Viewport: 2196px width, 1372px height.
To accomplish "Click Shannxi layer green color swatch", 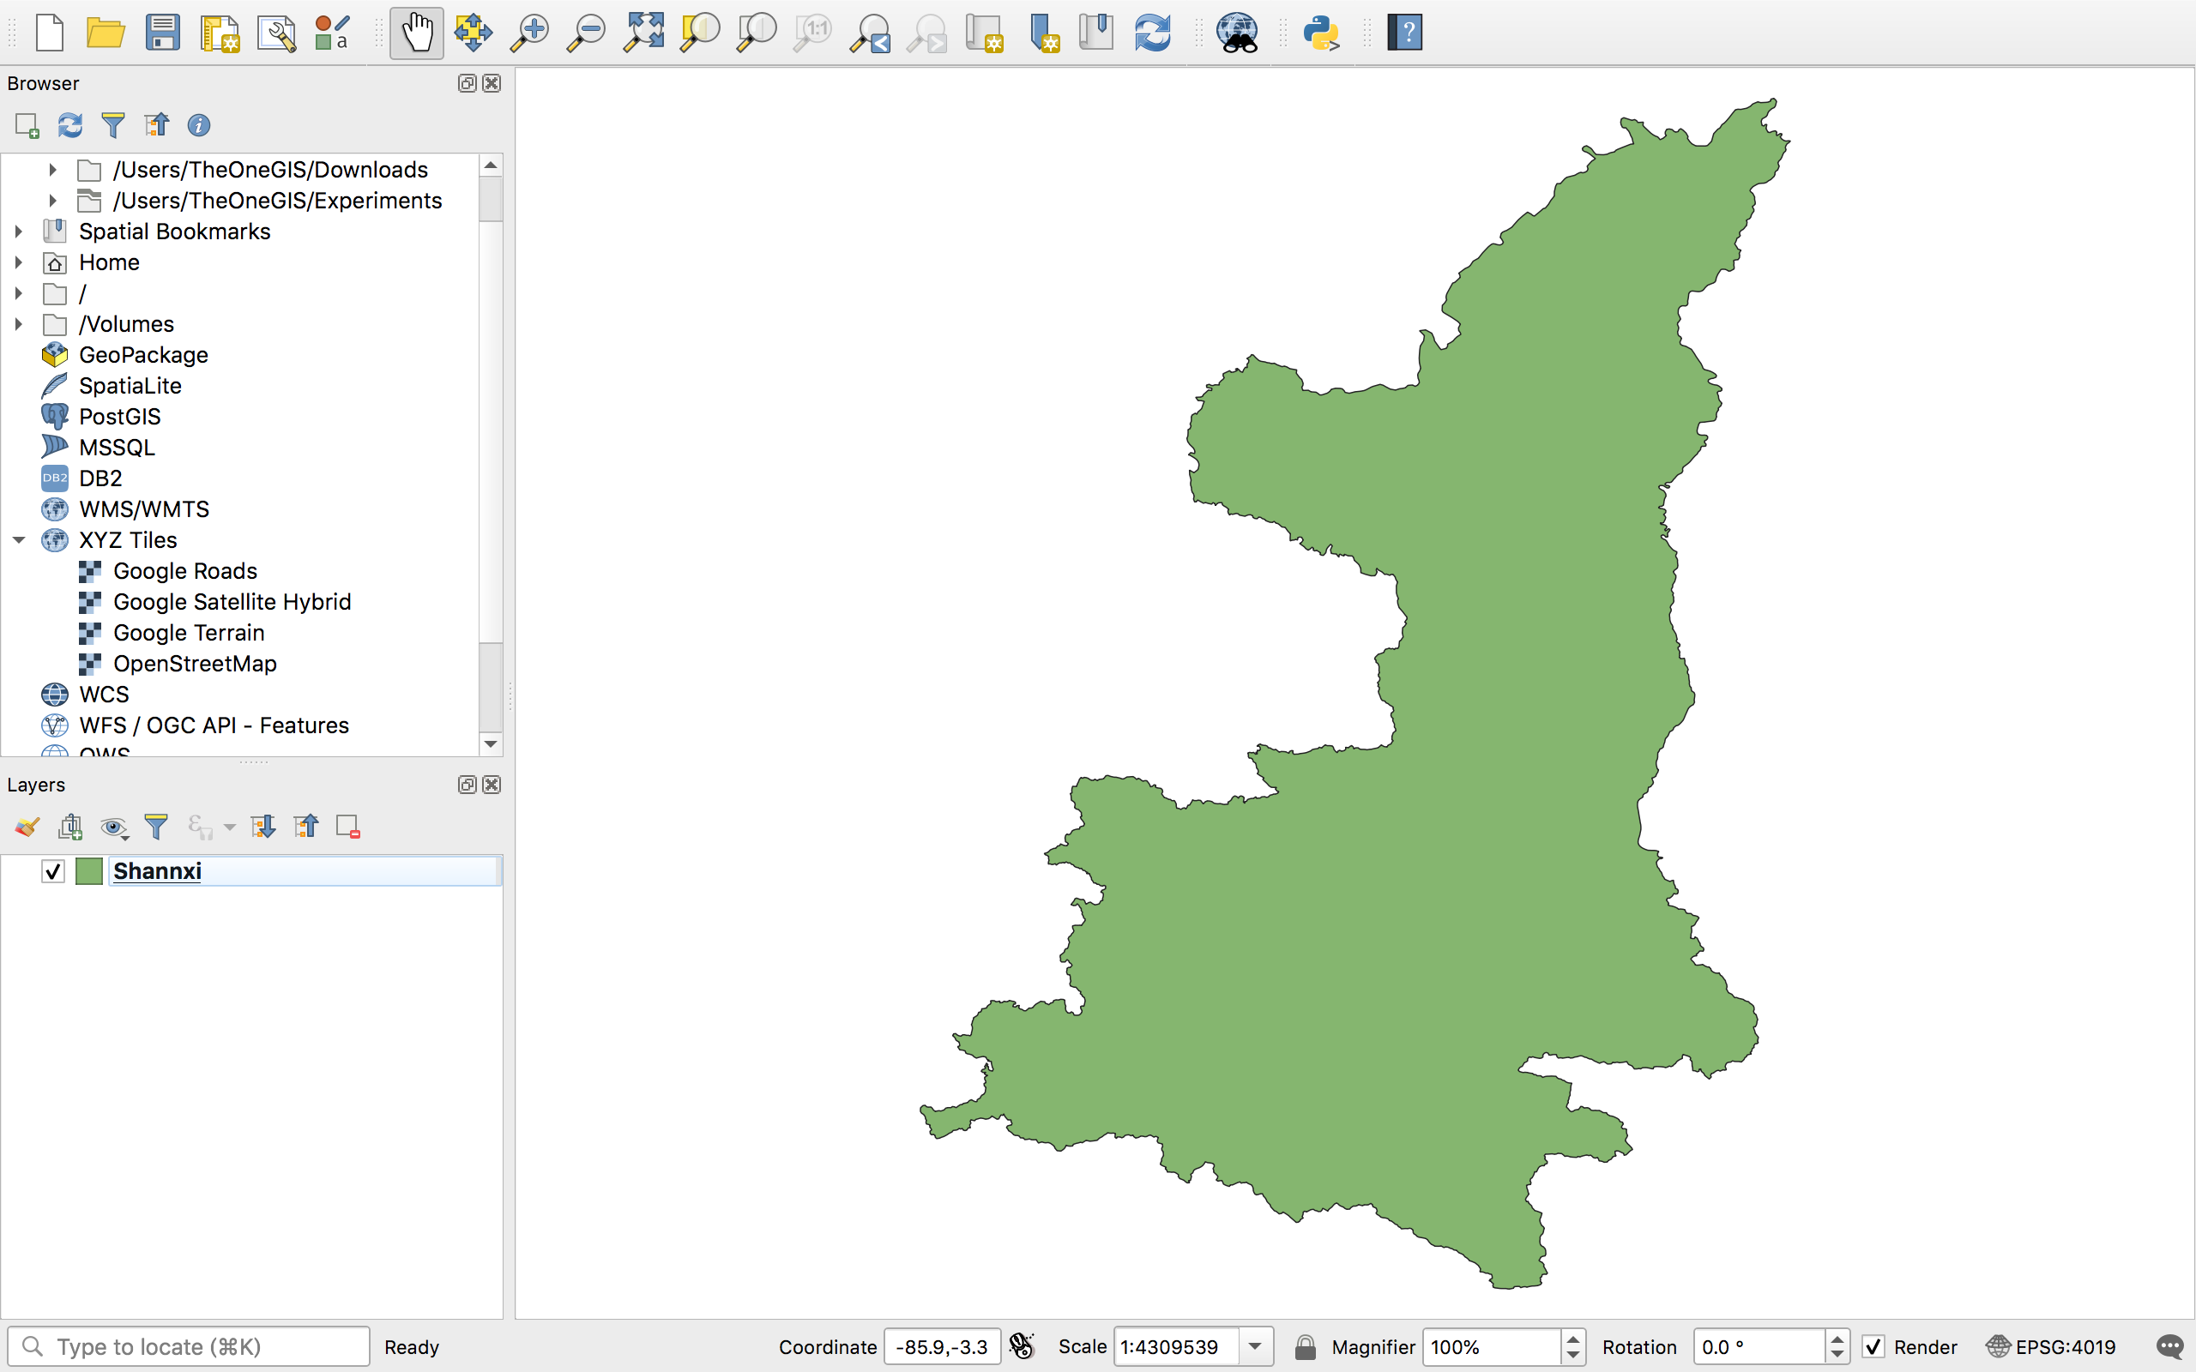I will click(x=89, y=871).
